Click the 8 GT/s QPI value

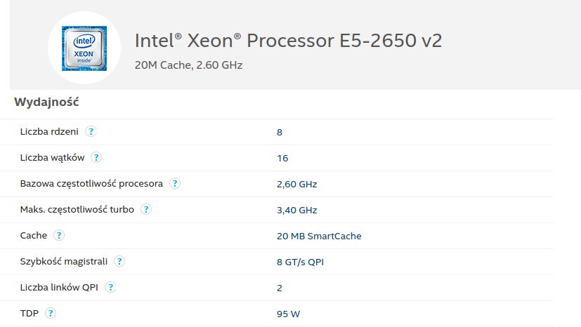(x=300, y=262)
